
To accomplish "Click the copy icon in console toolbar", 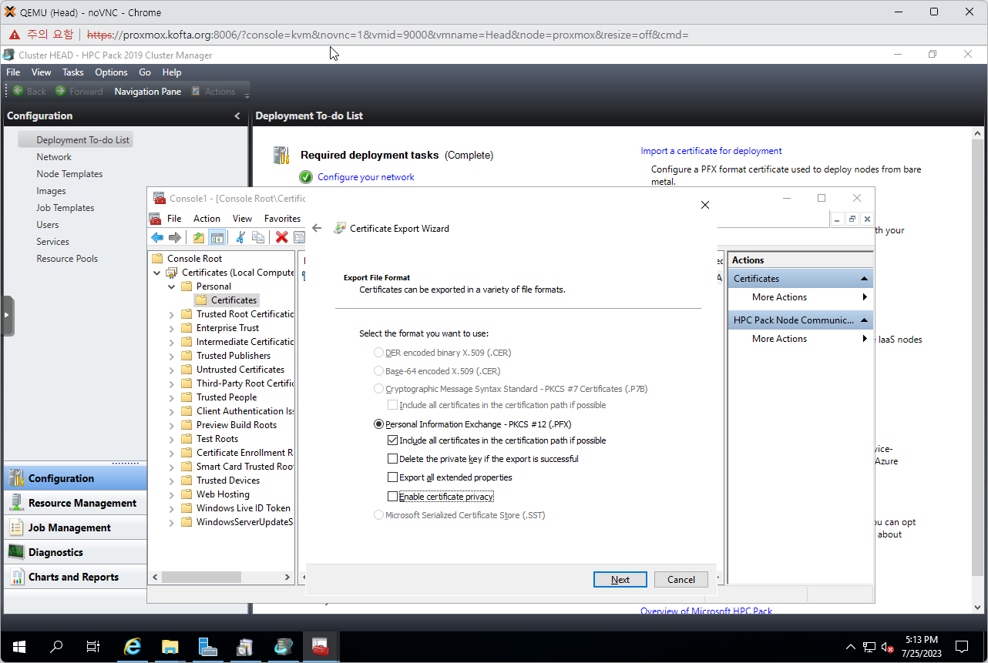I will coord(258,238).
